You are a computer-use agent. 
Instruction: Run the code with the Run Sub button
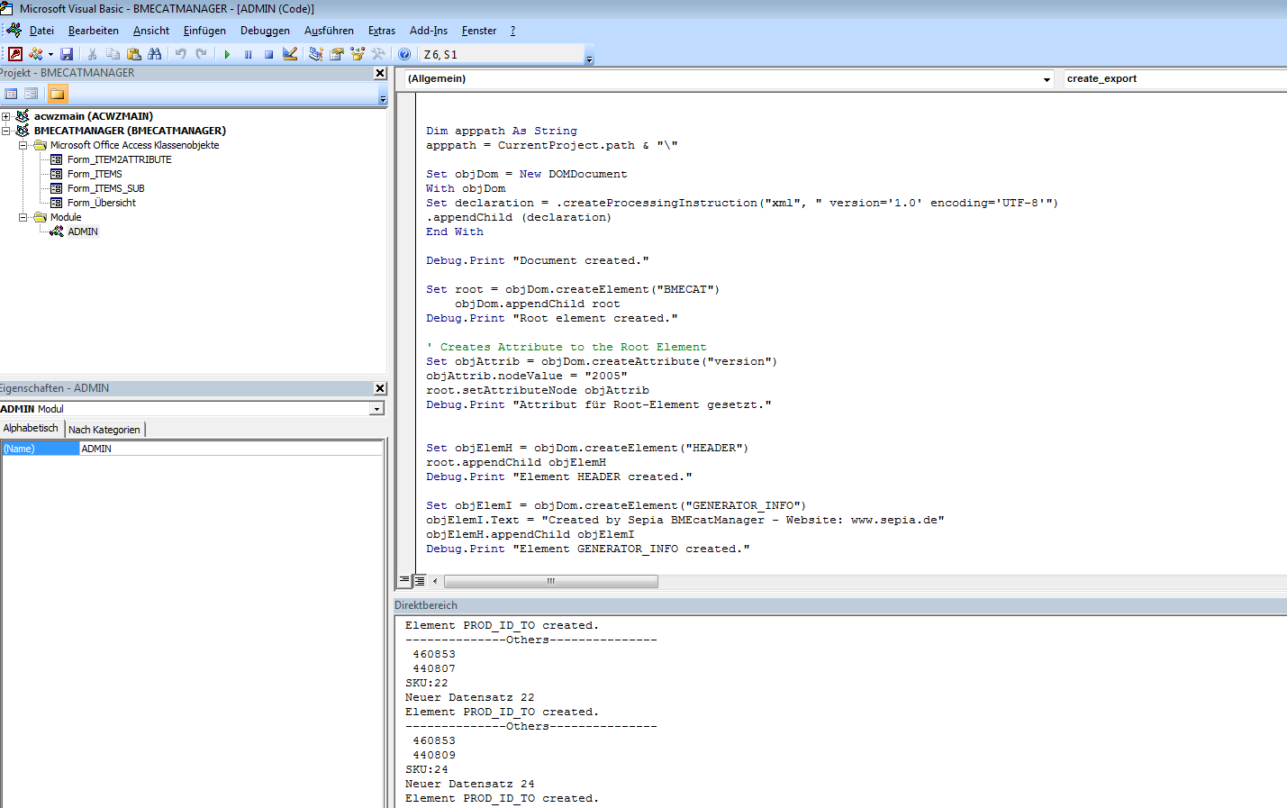coord(227,54)
